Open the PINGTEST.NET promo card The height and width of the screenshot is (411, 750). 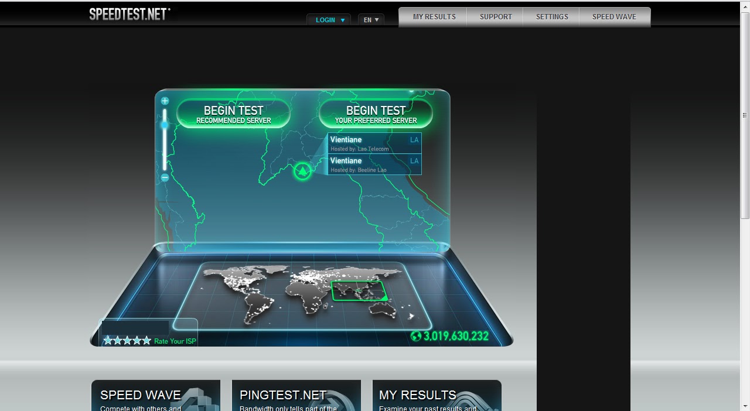(296, 396)
